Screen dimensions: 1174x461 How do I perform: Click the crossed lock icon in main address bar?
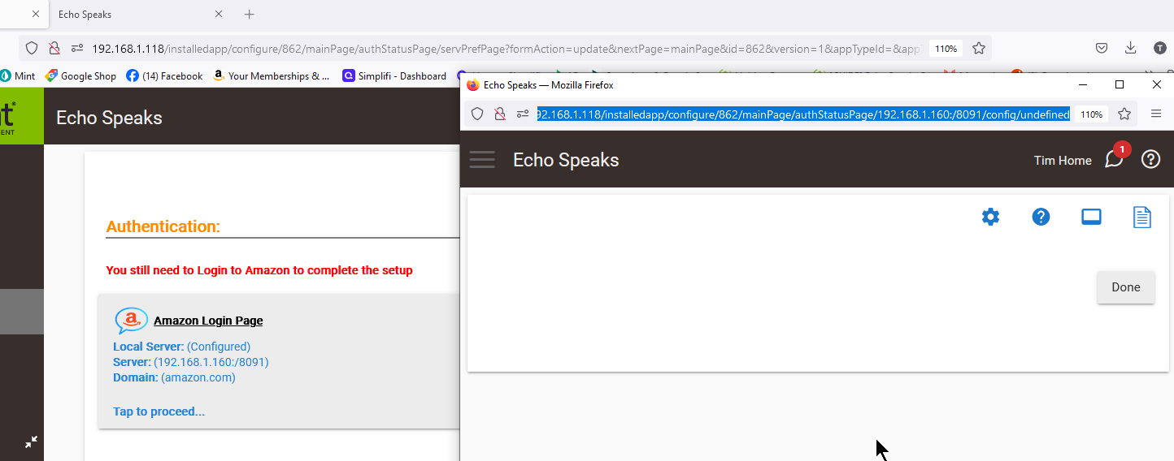54,49
